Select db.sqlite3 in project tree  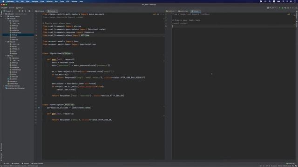tap(13, 79)
